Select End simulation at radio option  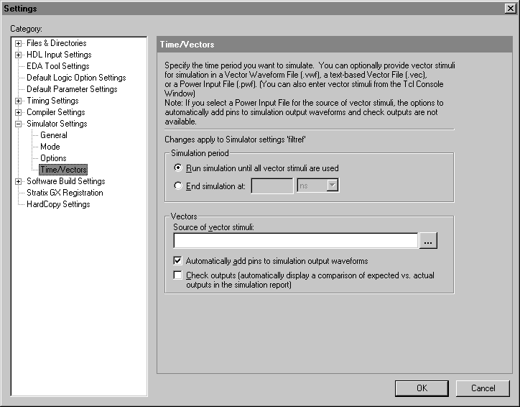[x=177, y=186]
